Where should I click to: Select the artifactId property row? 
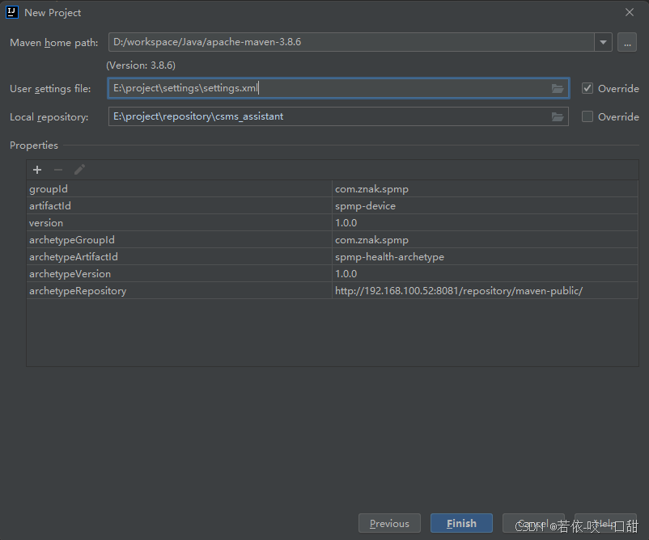pos(178,206)
